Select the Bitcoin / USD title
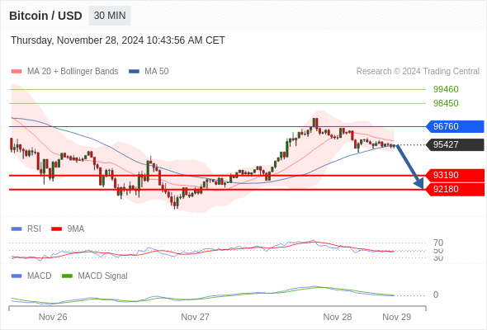 coord(45,16)
